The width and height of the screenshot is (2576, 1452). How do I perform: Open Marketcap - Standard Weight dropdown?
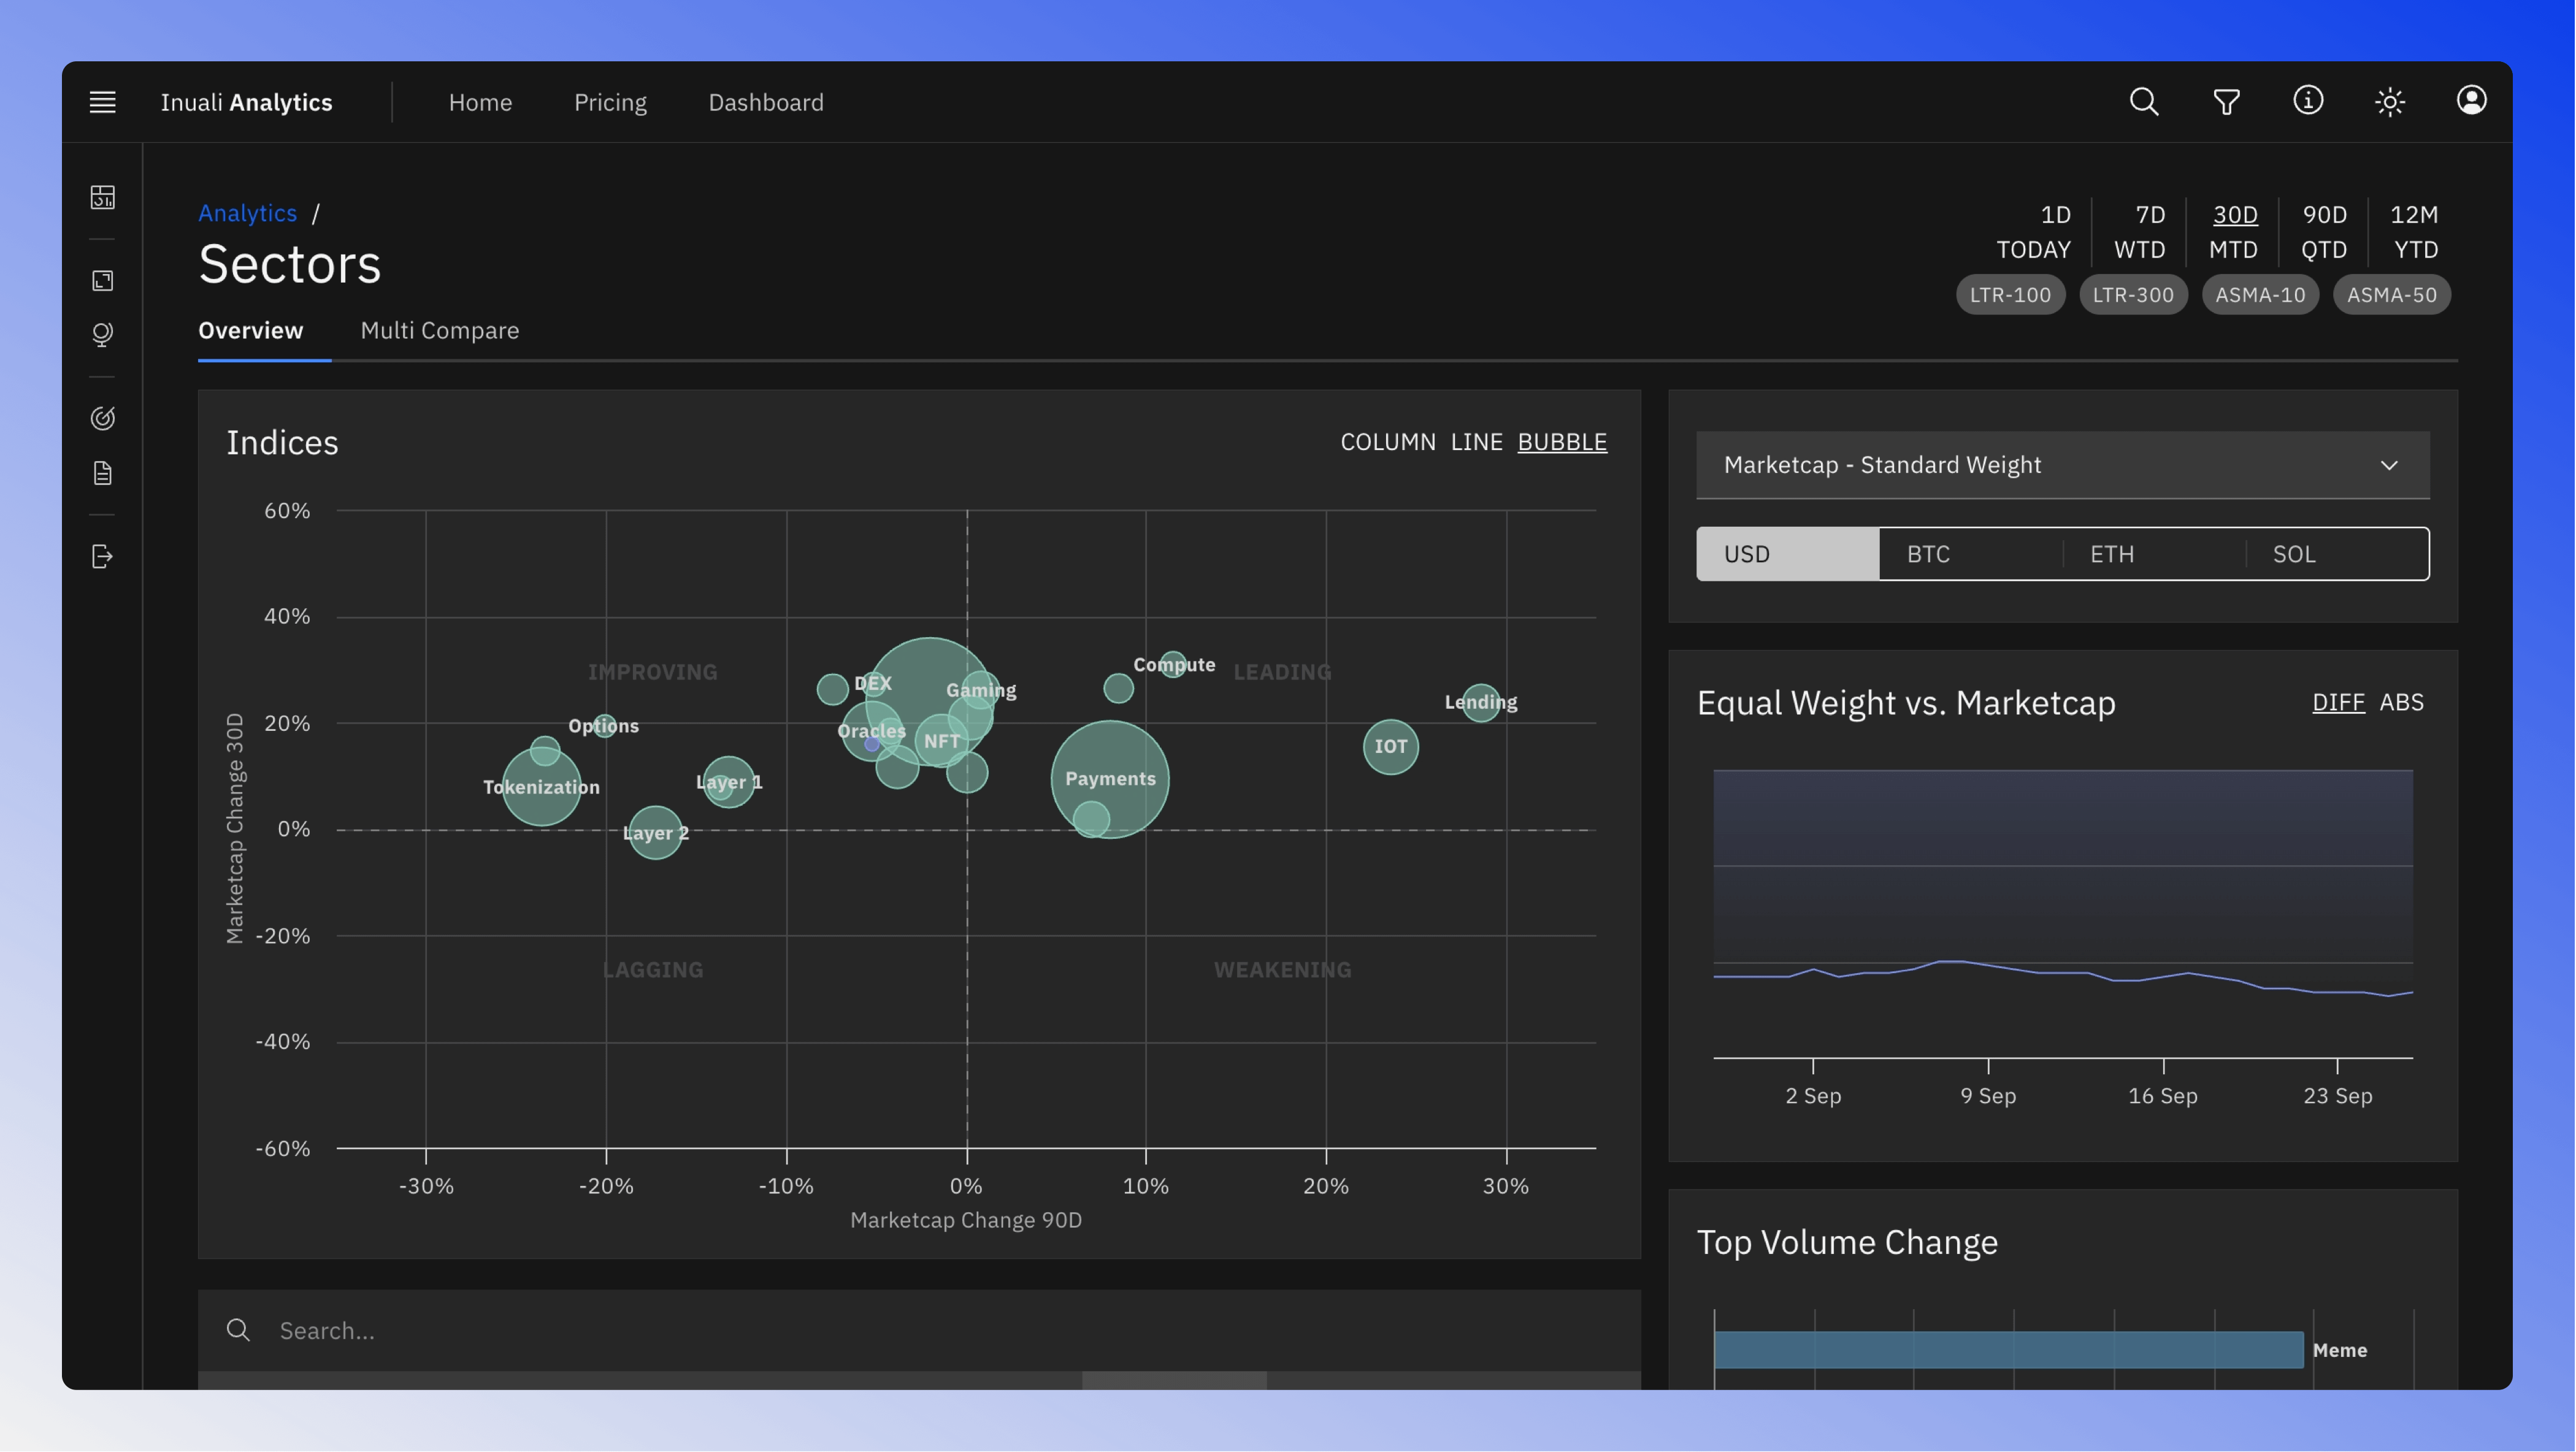[2062, 465]
